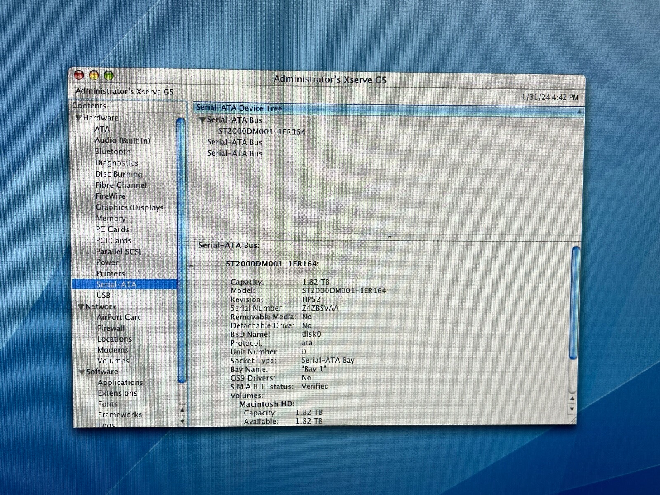Open the USB section

pos(103,295)
